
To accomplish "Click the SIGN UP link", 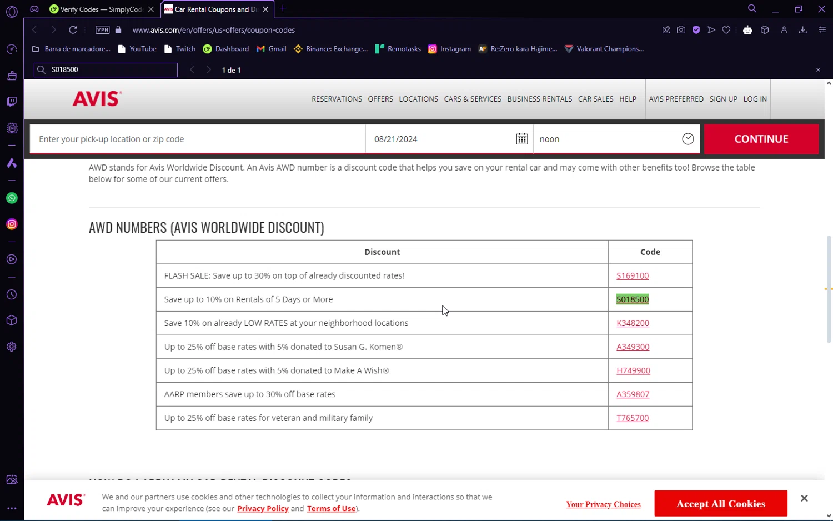I will click(x=724, y=99).
